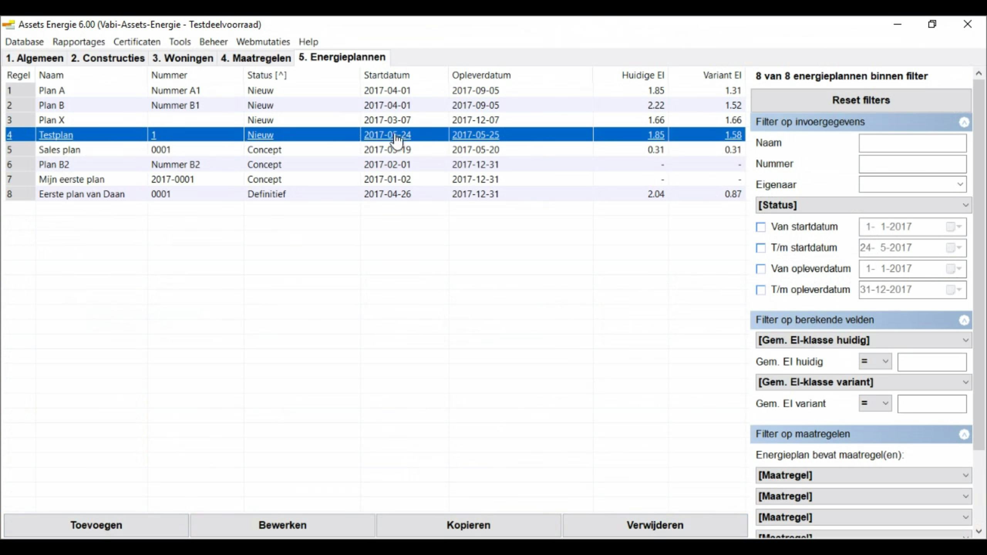This screenshot has width=987, height=555.
Task: Click the Reset filters button
Action: point(861,100)
